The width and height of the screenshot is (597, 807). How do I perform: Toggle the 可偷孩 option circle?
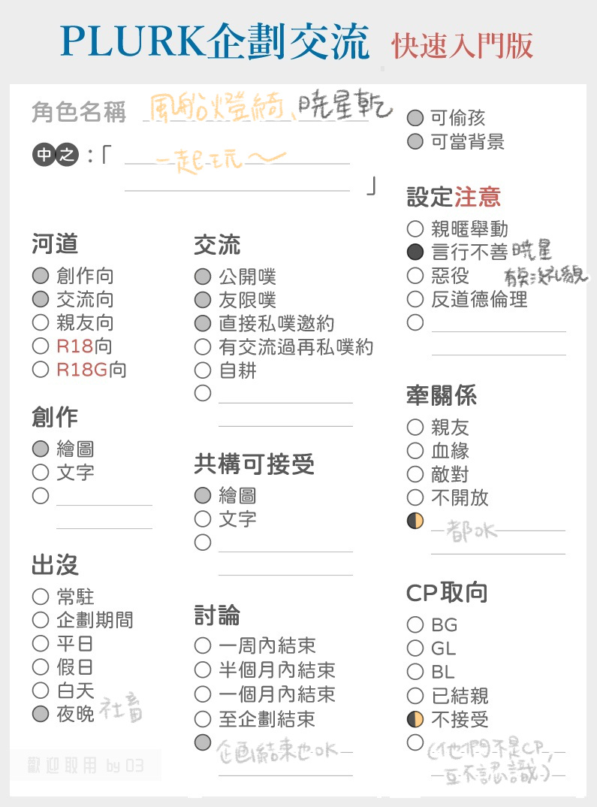coord(415,118)
